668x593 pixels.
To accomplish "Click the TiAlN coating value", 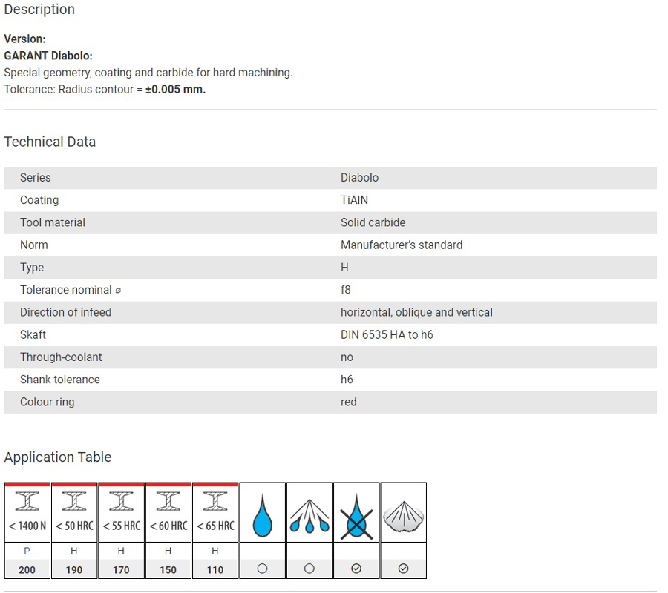I will pyautogui.click(x=354, y=200).
